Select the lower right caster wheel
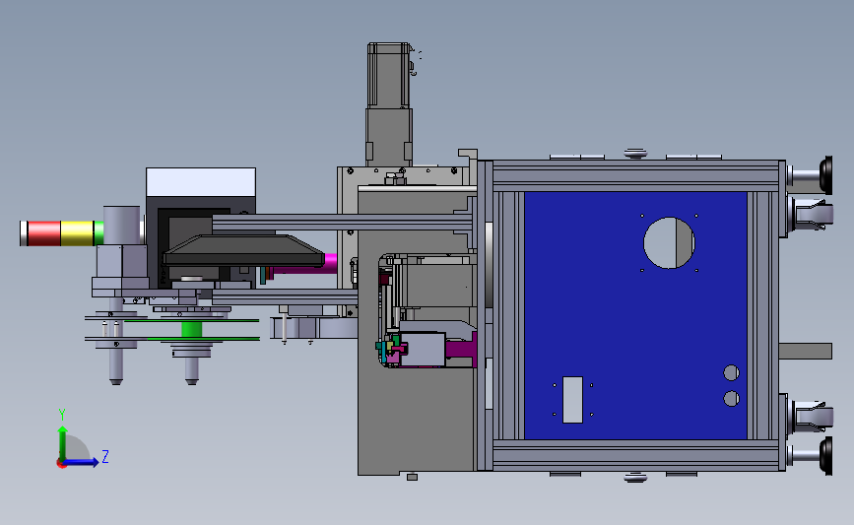The width and height of the screenshot is (854, 525). pyautogui.click(x=814, y=417)
